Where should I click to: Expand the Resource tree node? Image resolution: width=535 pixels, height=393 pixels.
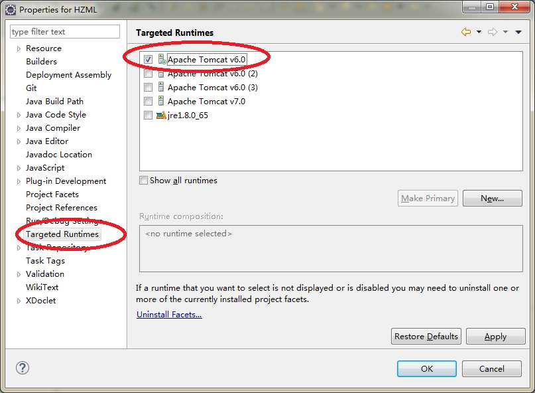click(x=19, y=49)
